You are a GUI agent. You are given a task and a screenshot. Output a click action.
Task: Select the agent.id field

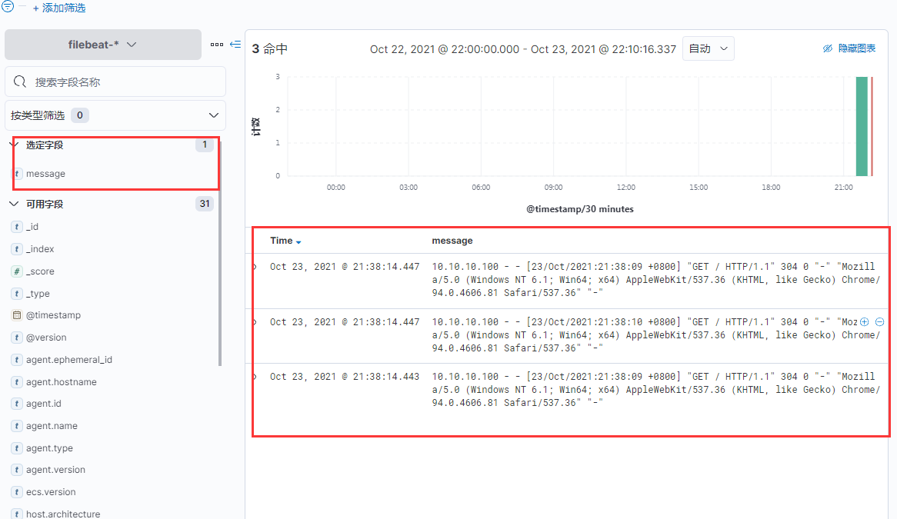click(x=44, y=404)
